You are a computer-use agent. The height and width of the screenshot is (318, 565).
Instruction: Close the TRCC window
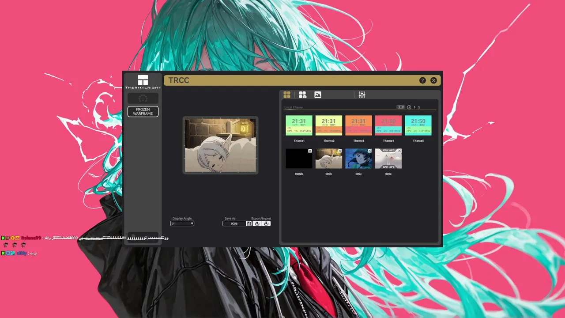click(x=433, y=80)
